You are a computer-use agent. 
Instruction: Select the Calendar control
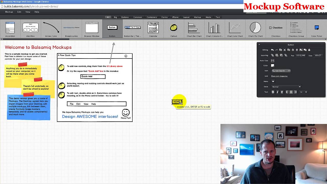pos(153,29)
